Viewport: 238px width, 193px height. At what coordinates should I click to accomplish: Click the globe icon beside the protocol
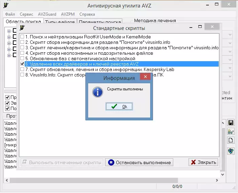coord(231,151)
